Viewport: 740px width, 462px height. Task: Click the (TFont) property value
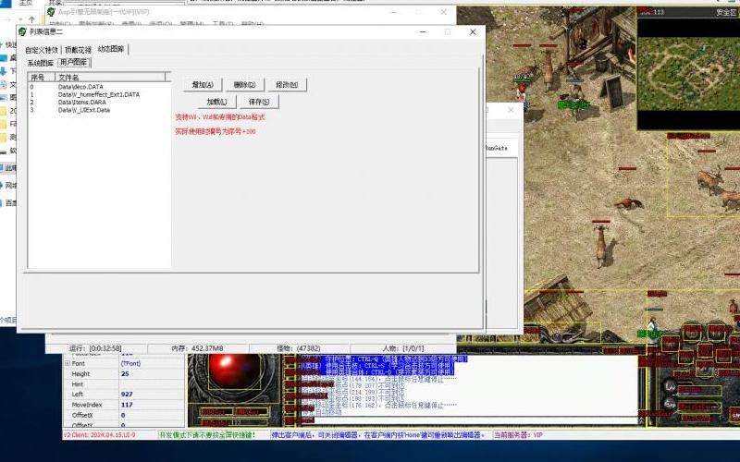(151, 363)
